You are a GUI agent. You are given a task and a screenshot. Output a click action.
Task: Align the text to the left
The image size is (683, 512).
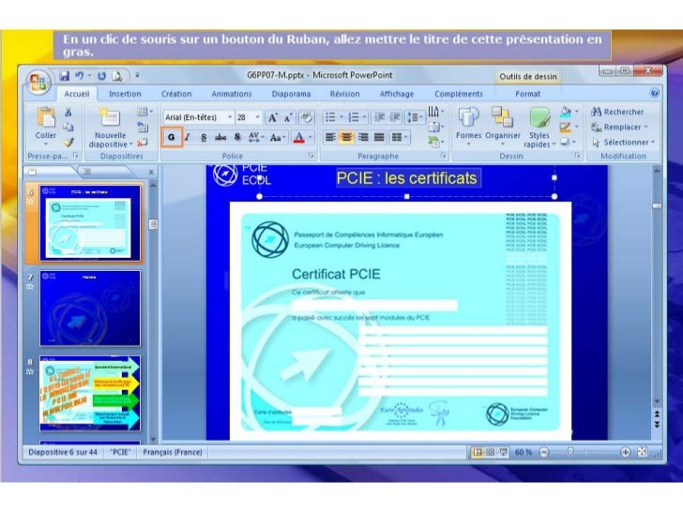(330, 138)
